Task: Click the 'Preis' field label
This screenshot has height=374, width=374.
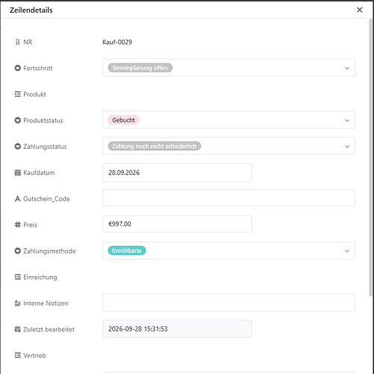Action: click(x=30, y=225)
